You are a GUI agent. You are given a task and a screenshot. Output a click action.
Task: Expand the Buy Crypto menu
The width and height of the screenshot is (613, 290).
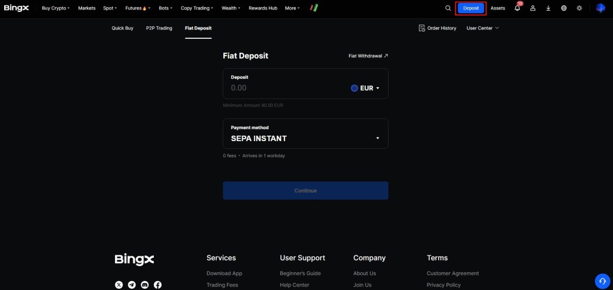click(56, 8)
